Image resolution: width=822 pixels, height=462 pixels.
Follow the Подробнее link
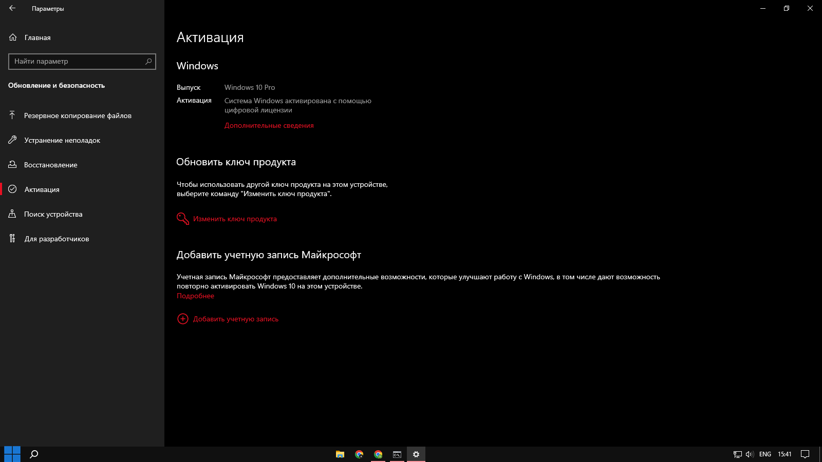195,296
